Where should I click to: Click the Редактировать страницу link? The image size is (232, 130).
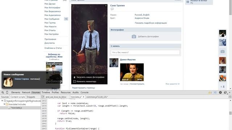[x=83, y=88]
